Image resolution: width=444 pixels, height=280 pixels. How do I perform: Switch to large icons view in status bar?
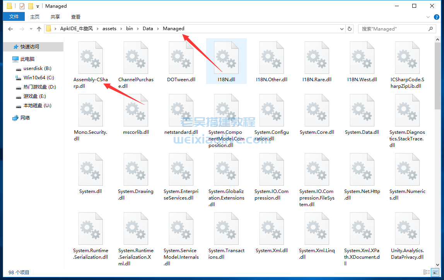click(x=435, y=273)
